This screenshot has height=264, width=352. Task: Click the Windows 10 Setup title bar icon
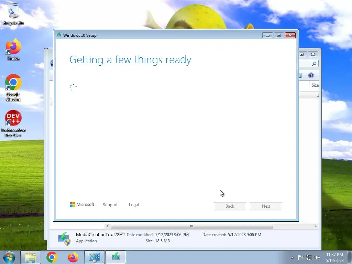click(x=59, y=35)
